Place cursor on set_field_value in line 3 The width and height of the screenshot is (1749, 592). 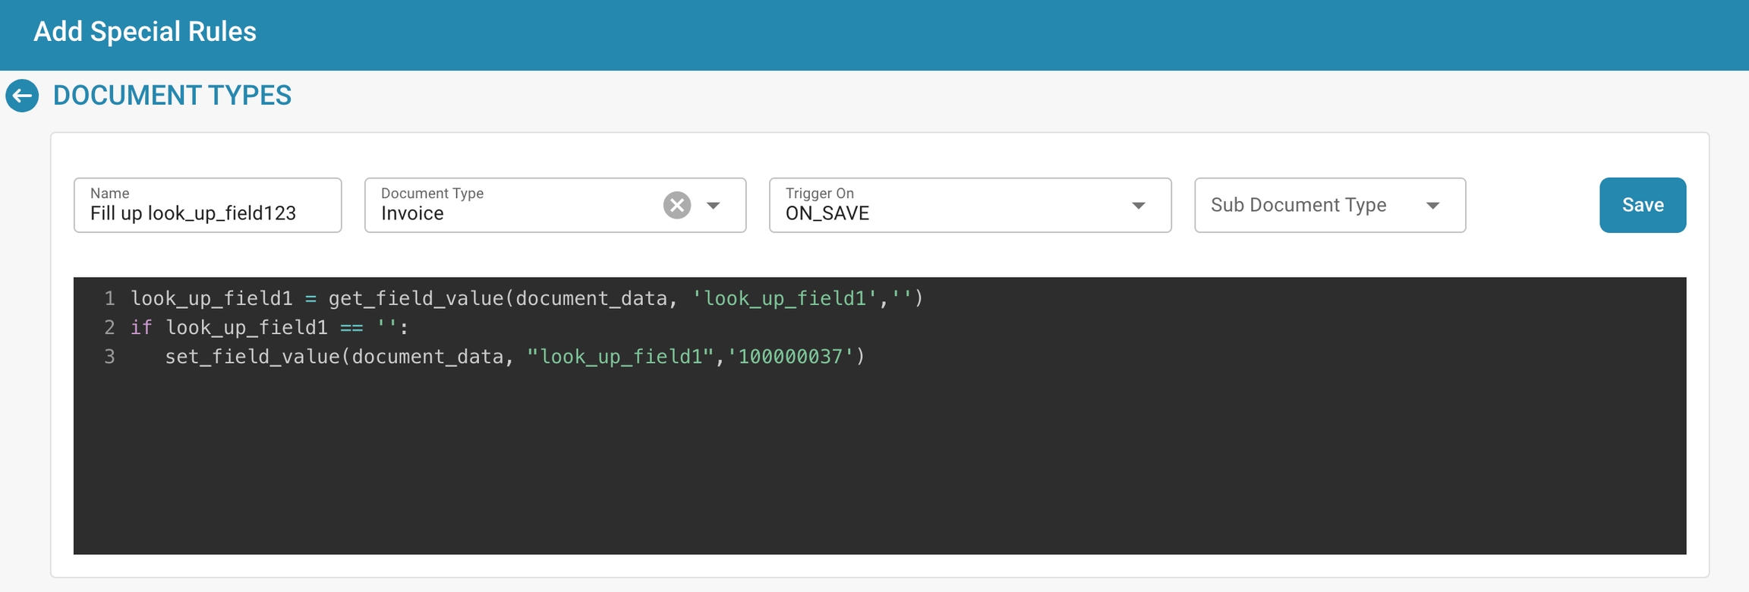point(252,356)
